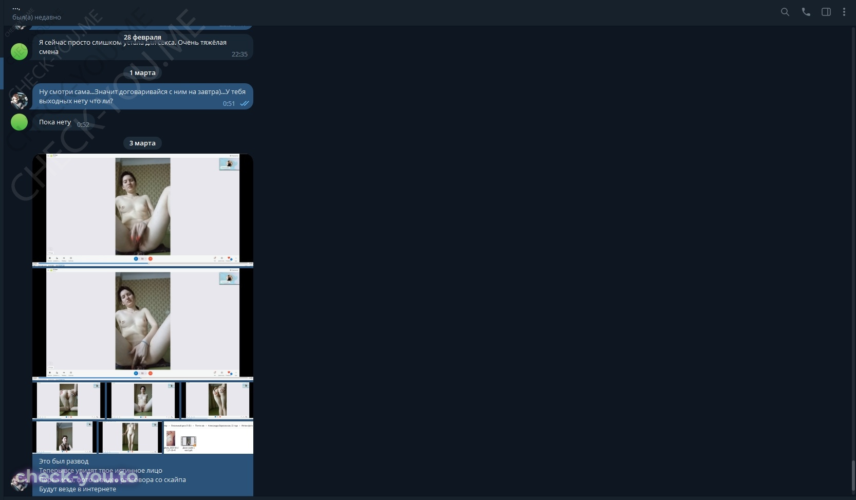Open the file-explorer screenshot thumbnail in album
Screen dimensions: 856x500
[209, 438]
